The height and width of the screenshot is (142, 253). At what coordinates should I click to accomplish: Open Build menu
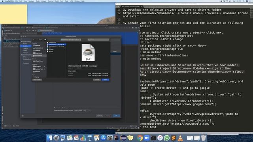[x=57, y=1]
